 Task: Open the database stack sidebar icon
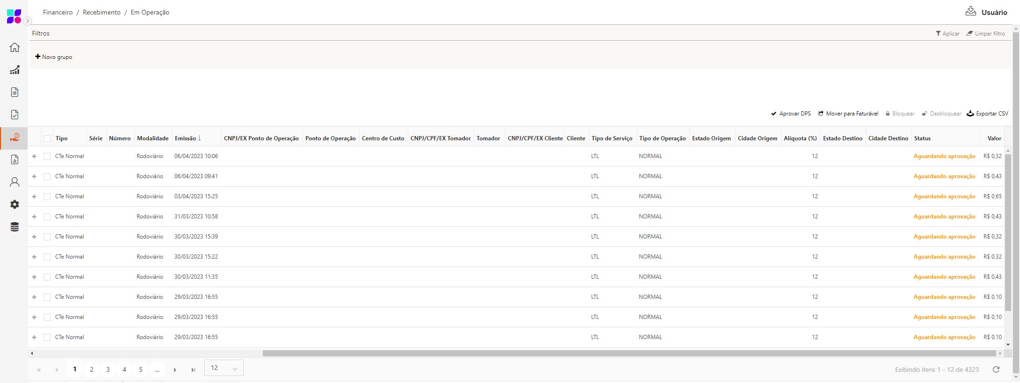[x=14, y=227]
